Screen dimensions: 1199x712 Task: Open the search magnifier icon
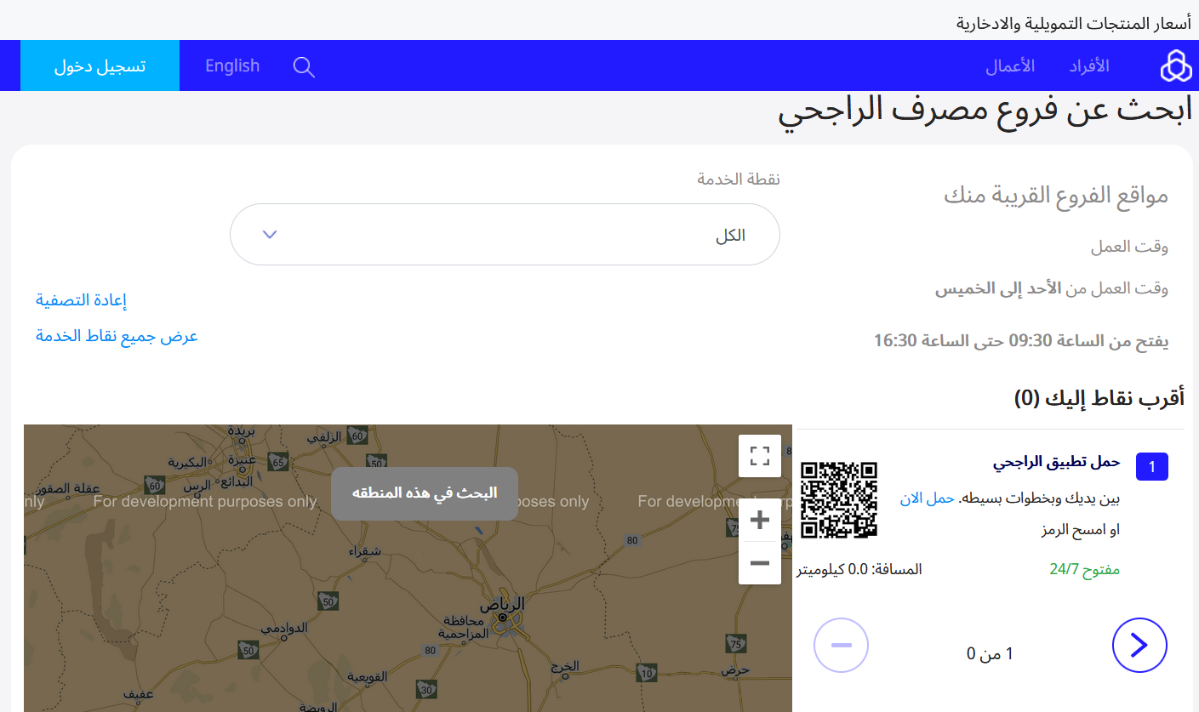(304, 66)
